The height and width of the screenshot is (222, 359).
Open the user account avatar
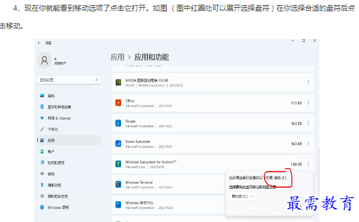45,60
